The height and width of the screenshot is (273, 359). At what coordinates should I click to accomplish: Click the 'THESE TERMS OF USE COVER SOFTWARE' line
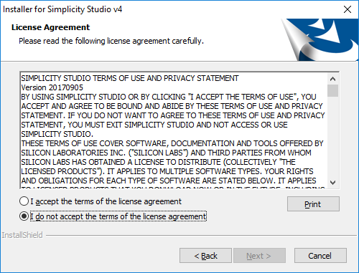point(172,143)
